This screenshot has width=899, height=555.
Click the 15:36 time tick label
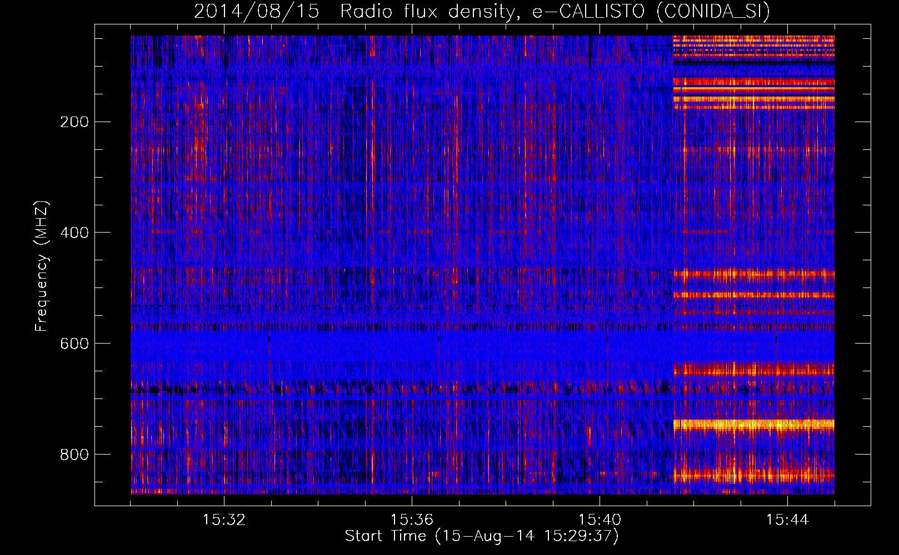pos(412,520)
